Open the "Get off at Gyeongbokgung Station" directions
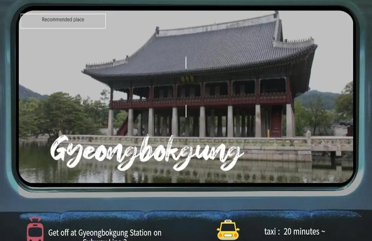The image size is (372, 241). [105, 233]
